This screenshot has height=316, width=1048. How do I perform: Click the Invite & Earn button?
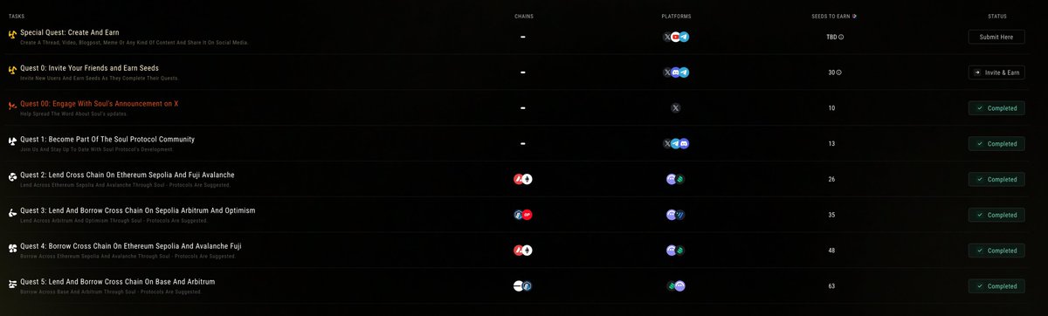996,72
